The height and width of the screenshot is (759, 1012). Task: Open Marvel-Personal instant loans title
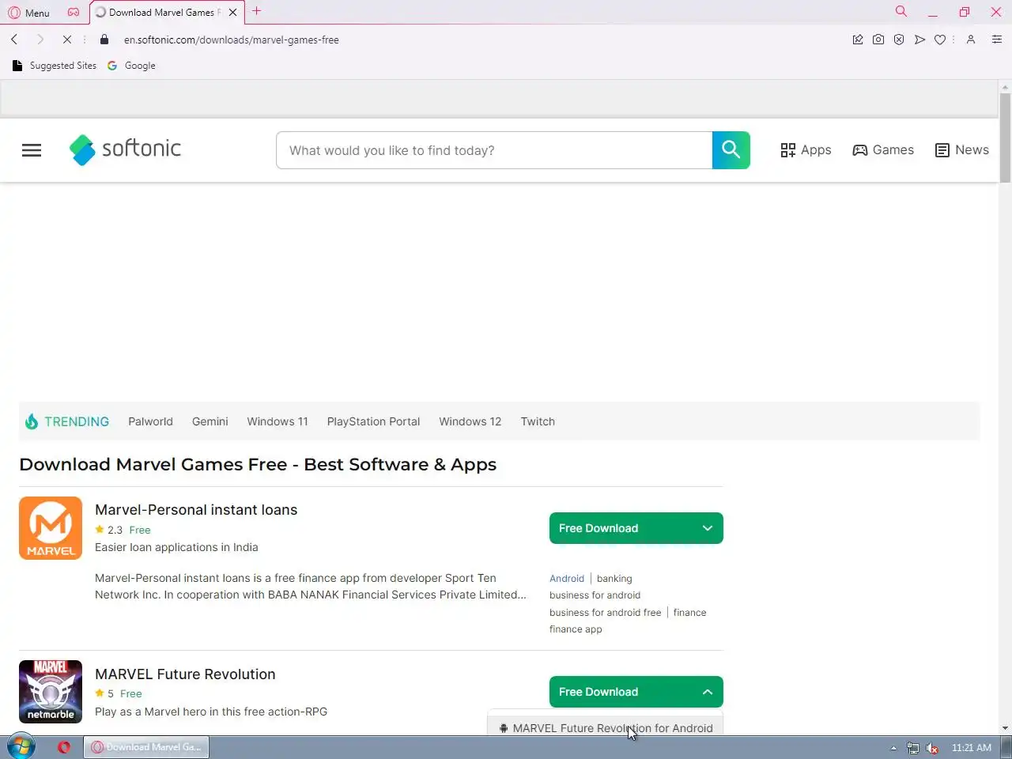(x=196, y=510)
